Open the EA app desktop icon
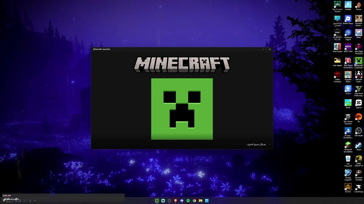Viewport: 364px width, 204px height. pos(359,118)
